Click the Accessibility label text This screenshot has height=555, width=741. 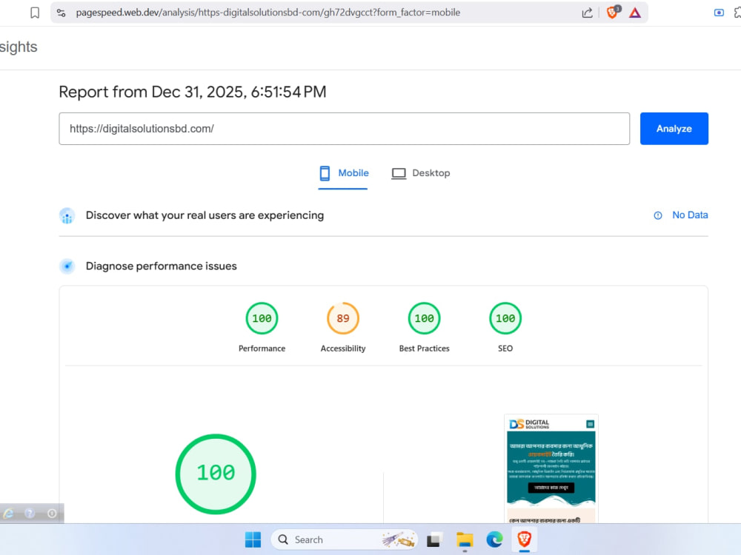pyautogui.click(x=343, y=349)
